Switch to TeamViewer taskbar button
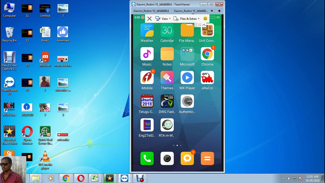Viewport: 325px width, 183px height. 124,178
